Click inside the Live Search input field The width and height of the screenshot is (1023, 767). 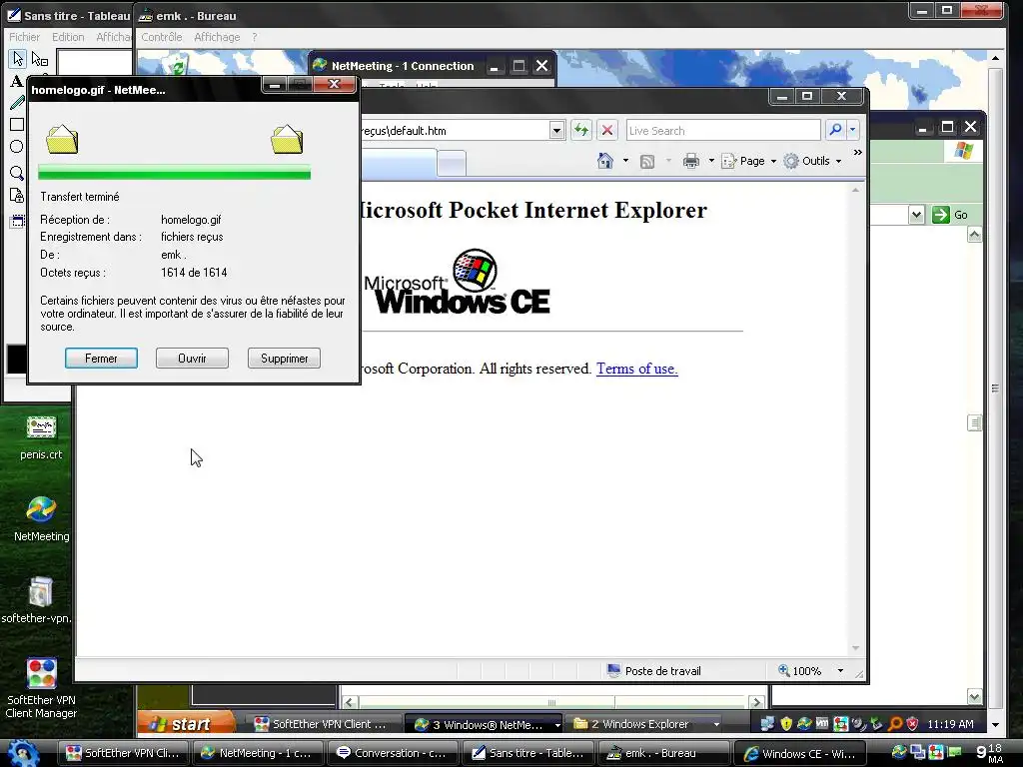[723, 131]
